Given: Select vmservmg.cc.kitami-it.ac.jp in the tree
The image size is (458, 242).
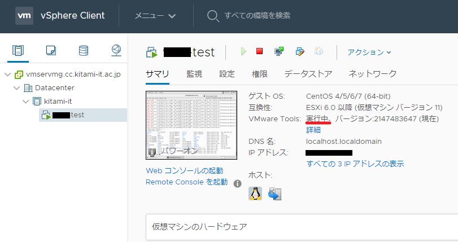Looking at the screenshot, I should (73, 74).
